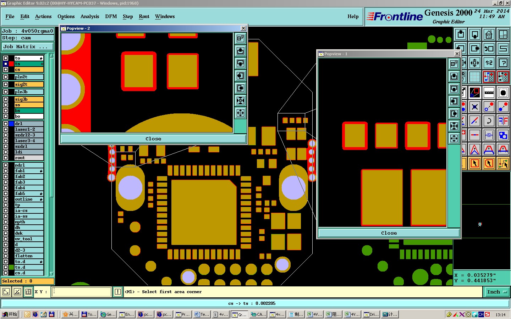This screenshot has height=319, width=511.
Task: Open the DFM menu
Action: 111,16
